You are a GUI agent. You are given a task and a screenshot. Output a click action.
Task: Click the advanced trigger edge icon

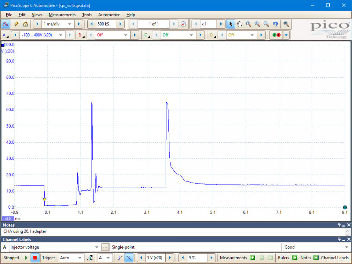tap(90, 258)
